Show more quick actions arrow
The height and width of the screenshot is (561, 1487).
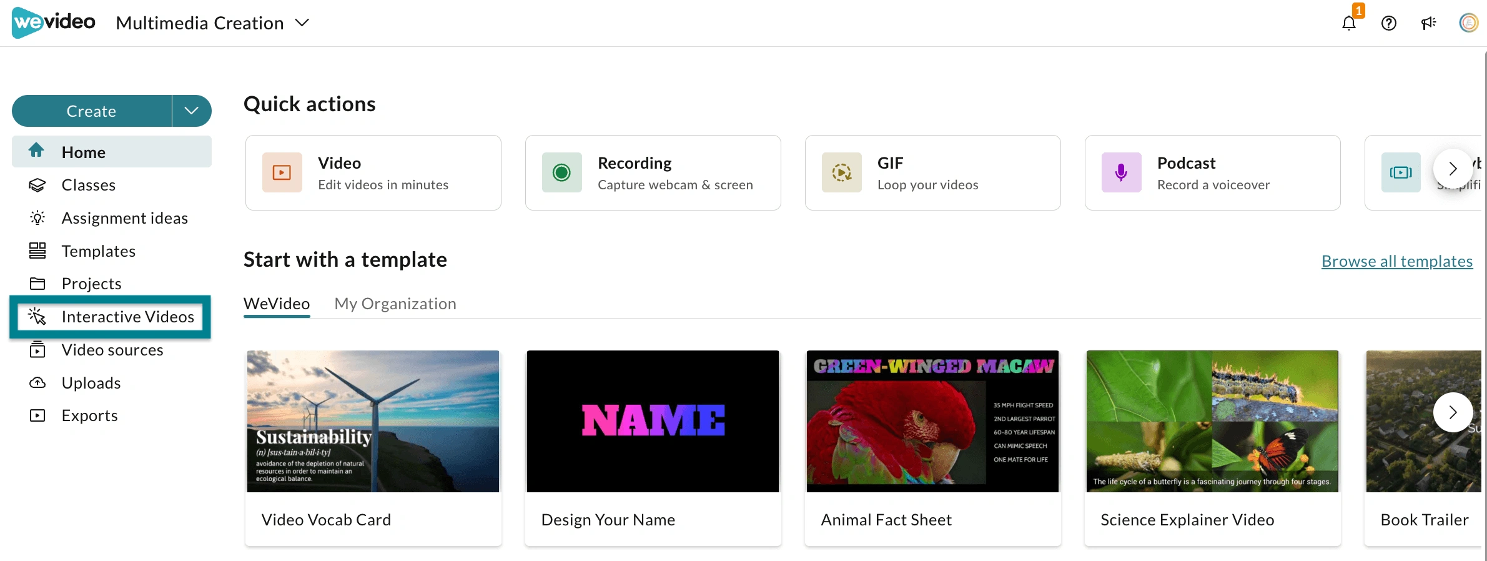coord(1453,169)
